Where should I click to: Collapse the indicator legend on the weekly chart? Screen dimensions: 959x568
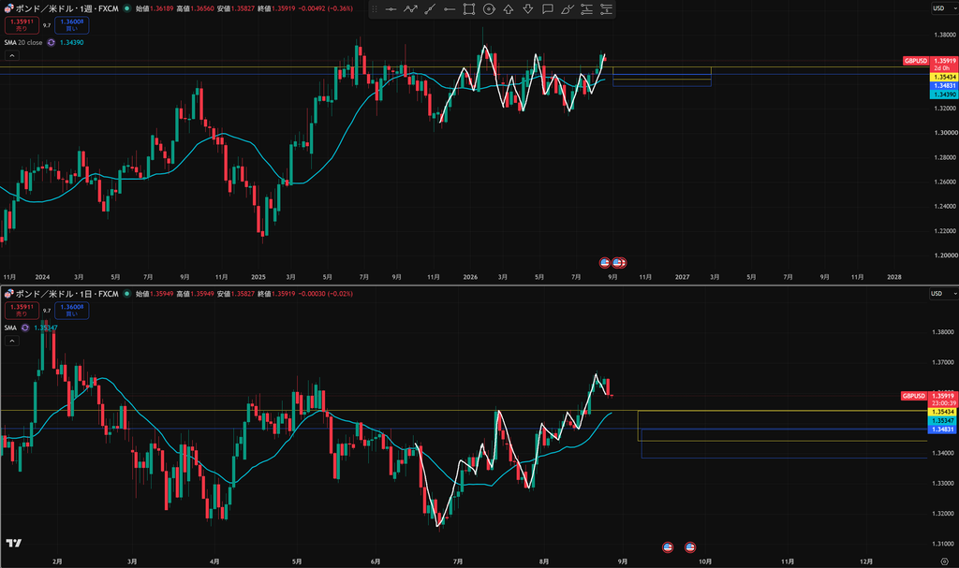tap(11, 55)
